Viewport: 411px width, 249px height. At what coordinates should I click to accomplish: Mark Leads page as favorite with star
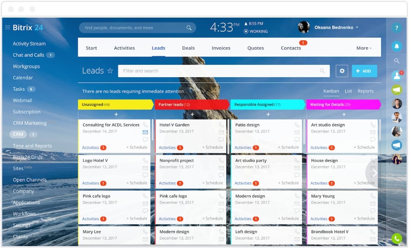[x=110, y=71]
